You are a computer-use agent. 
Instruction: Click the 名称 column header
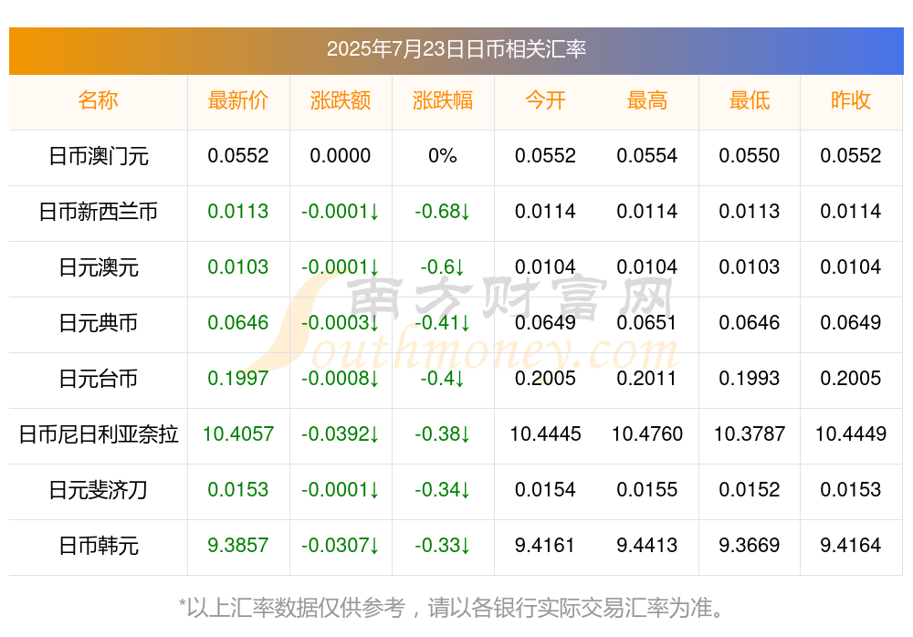click(x=98, y=100)
